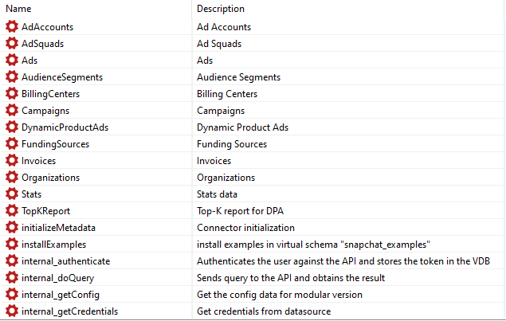Click the DynamicProductAds gear icon
506x321 pixels.
click(x=11, y=127)
